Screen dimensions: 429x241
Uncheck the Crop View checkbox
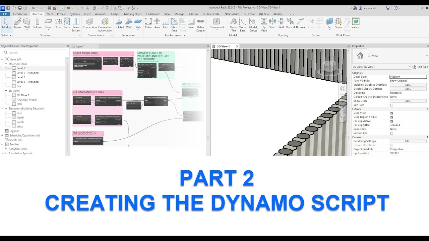coord(391,113)
